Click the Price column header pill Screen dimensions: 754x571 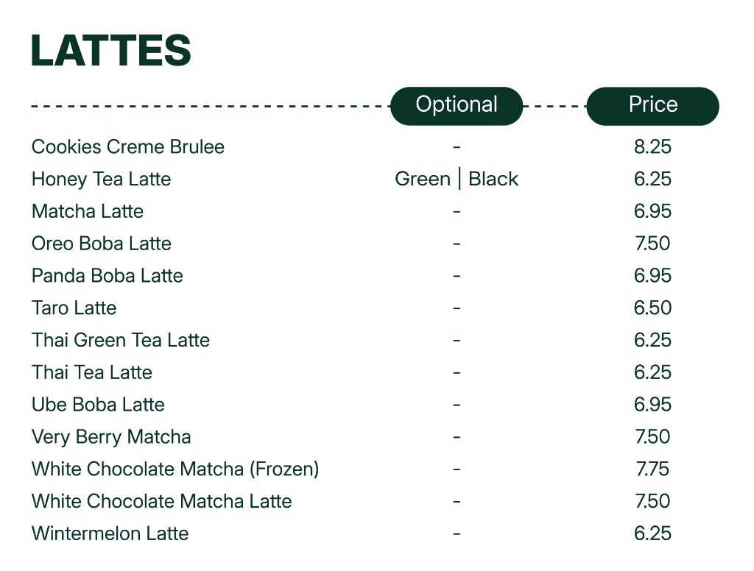click(652, 106)
